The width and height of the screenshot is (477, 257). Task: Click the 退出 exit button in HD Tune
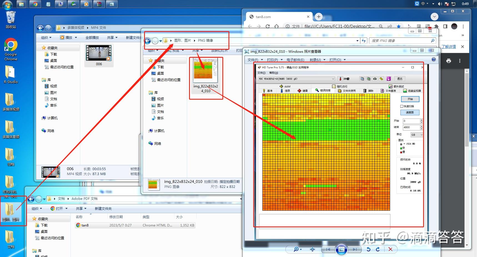pos(400,79)
